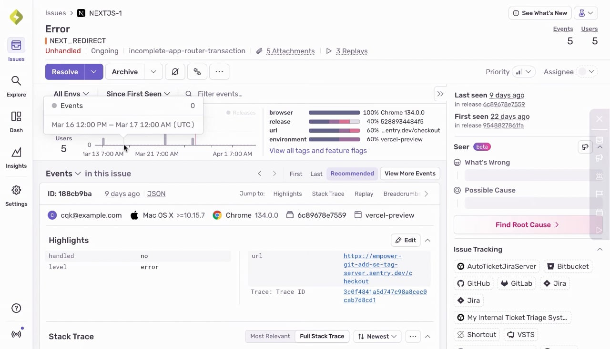Open Settings gear in the sidebar
Screen dimensions: 610x349
pyautogui.click(x=16, y=195)
